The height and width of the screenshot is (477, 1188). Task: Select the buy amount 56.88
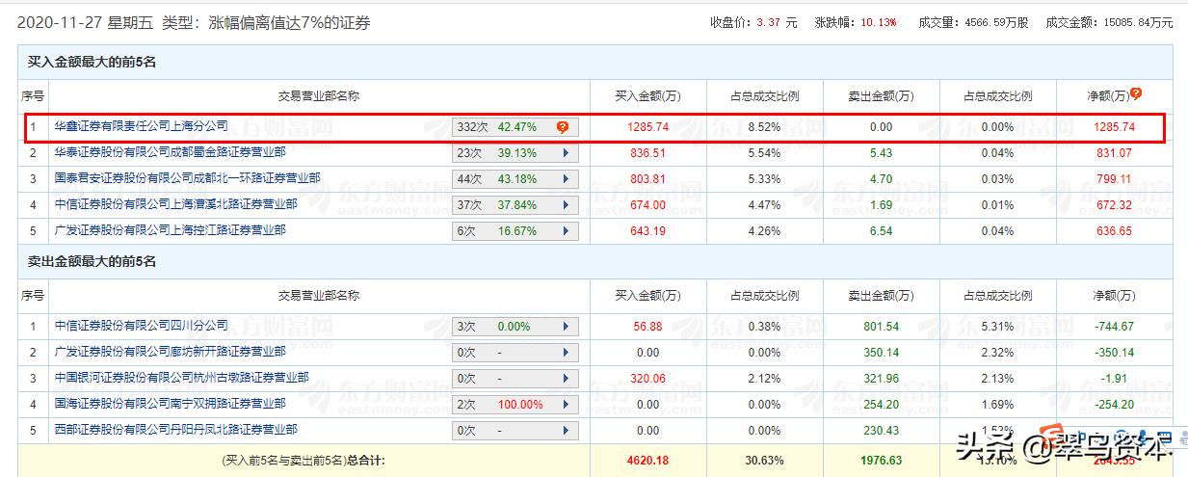coord(647,326)
